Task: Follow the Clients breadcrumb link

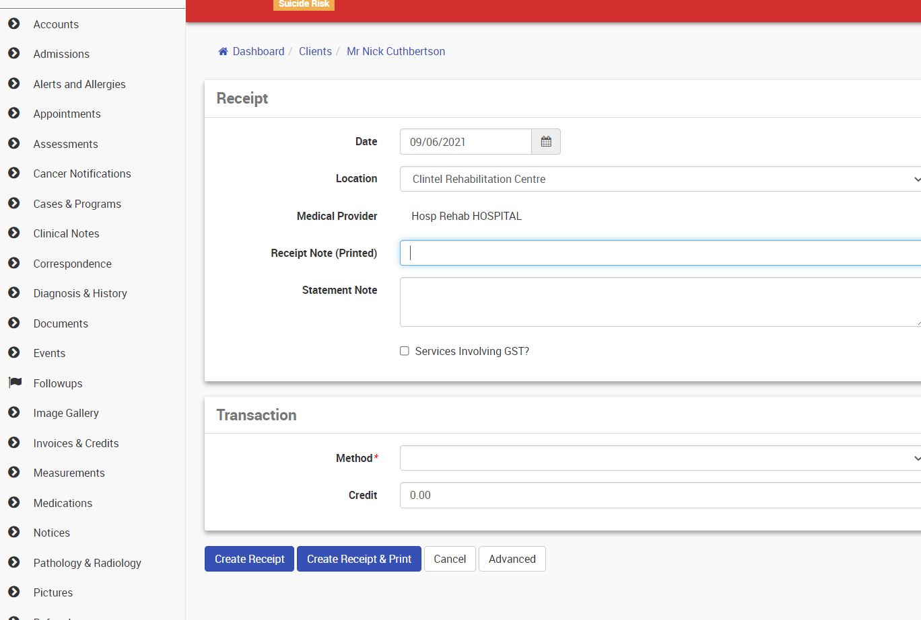Action: pos(315,52)
